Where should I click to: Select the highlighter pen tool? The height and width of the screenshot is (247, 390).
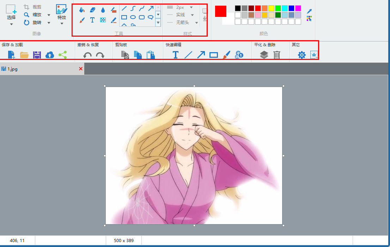tap(114, 20)
